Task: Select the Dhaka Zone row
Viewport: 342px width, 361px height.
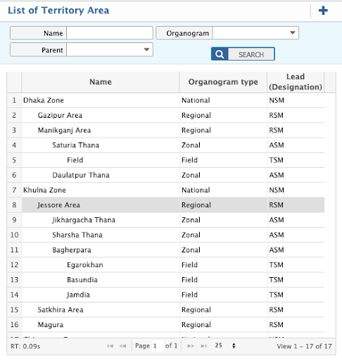Action: [x=165, y=100]
